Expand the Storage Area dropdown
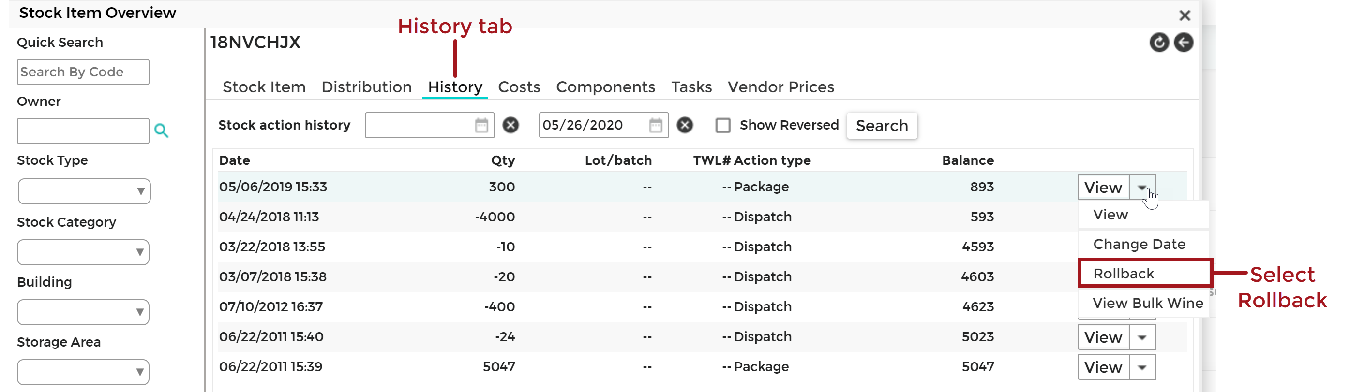The image size is (1350, 392). pos(83,372)
